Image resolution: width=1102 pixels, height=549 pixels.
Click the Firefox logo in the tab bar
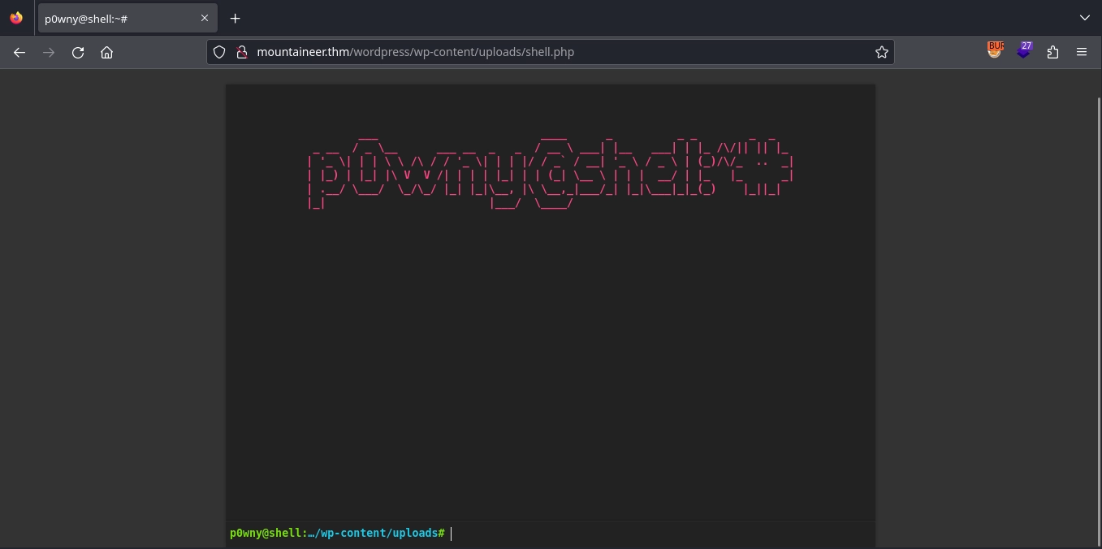tap(16, 18)
